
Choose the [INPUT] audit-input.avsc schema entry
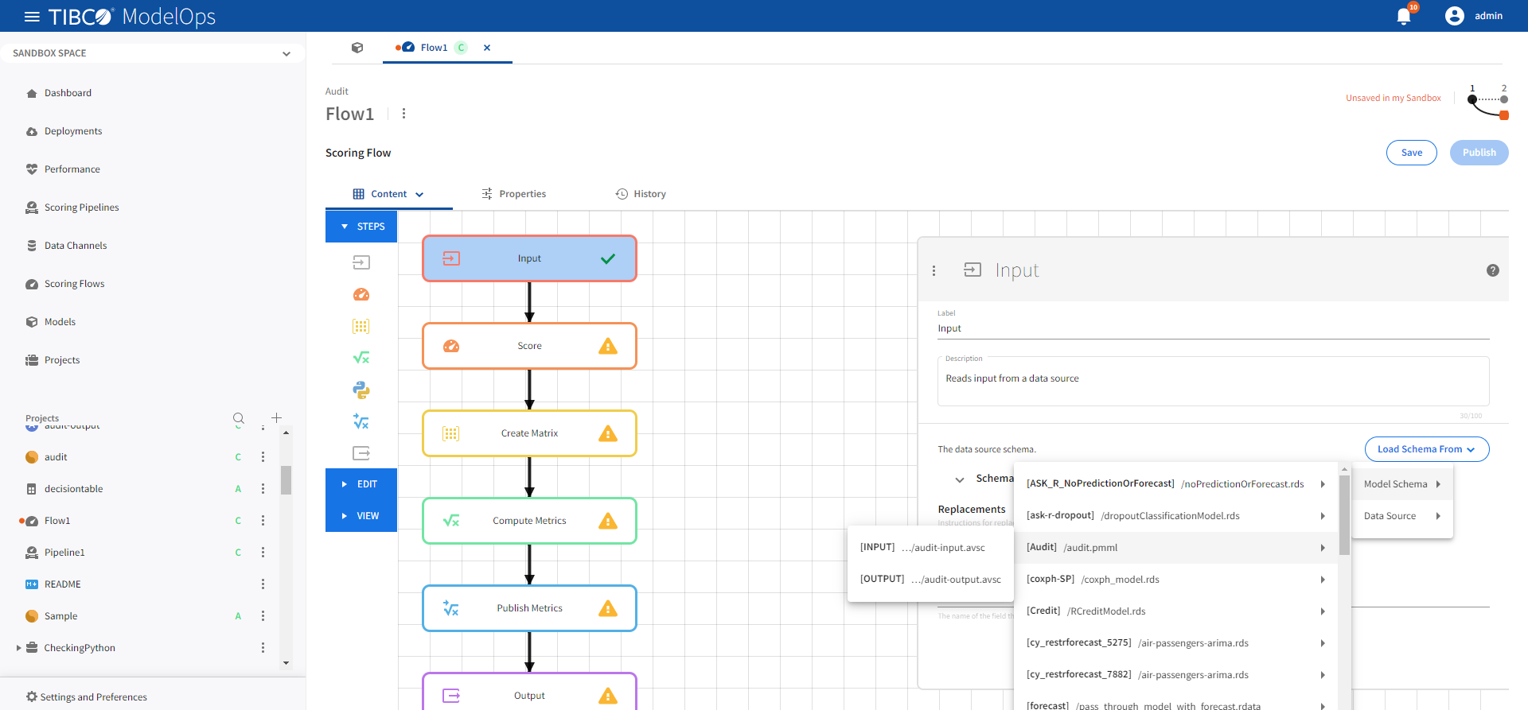tap(930, 548)
